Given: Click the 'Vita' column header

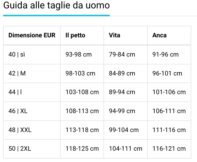Looking at the screenshot, I should coord(115,35).
